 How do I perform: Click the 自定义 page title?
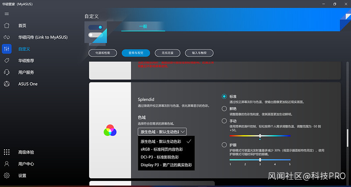tap(92, 16)
